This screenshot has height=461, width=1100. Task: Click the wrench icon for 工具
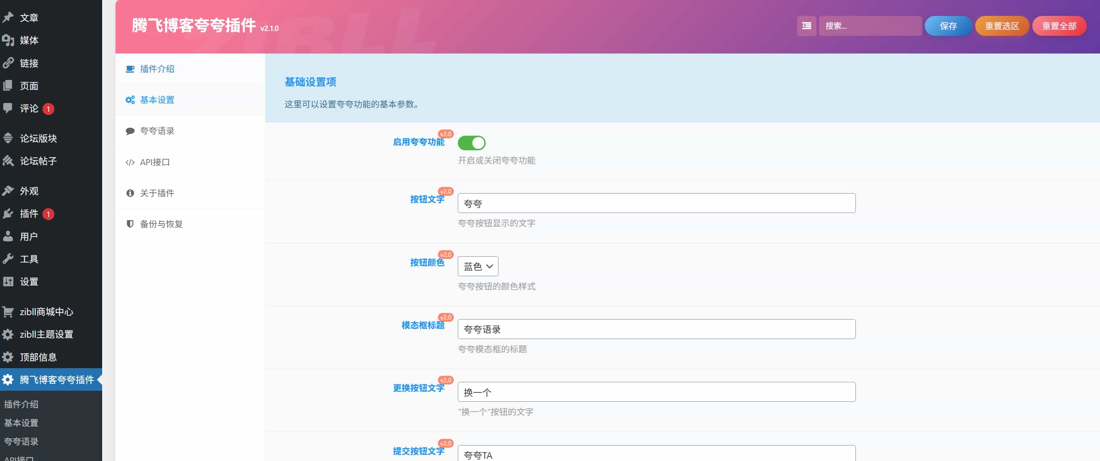point(8,259)
